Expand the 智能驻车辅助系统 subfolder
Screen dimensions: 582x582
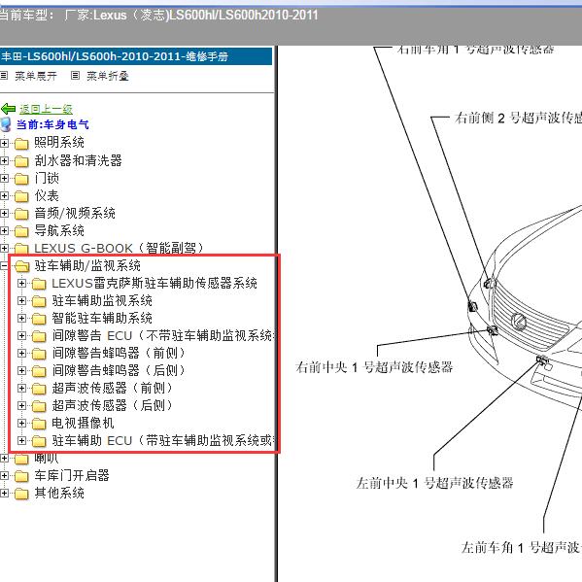21,318
